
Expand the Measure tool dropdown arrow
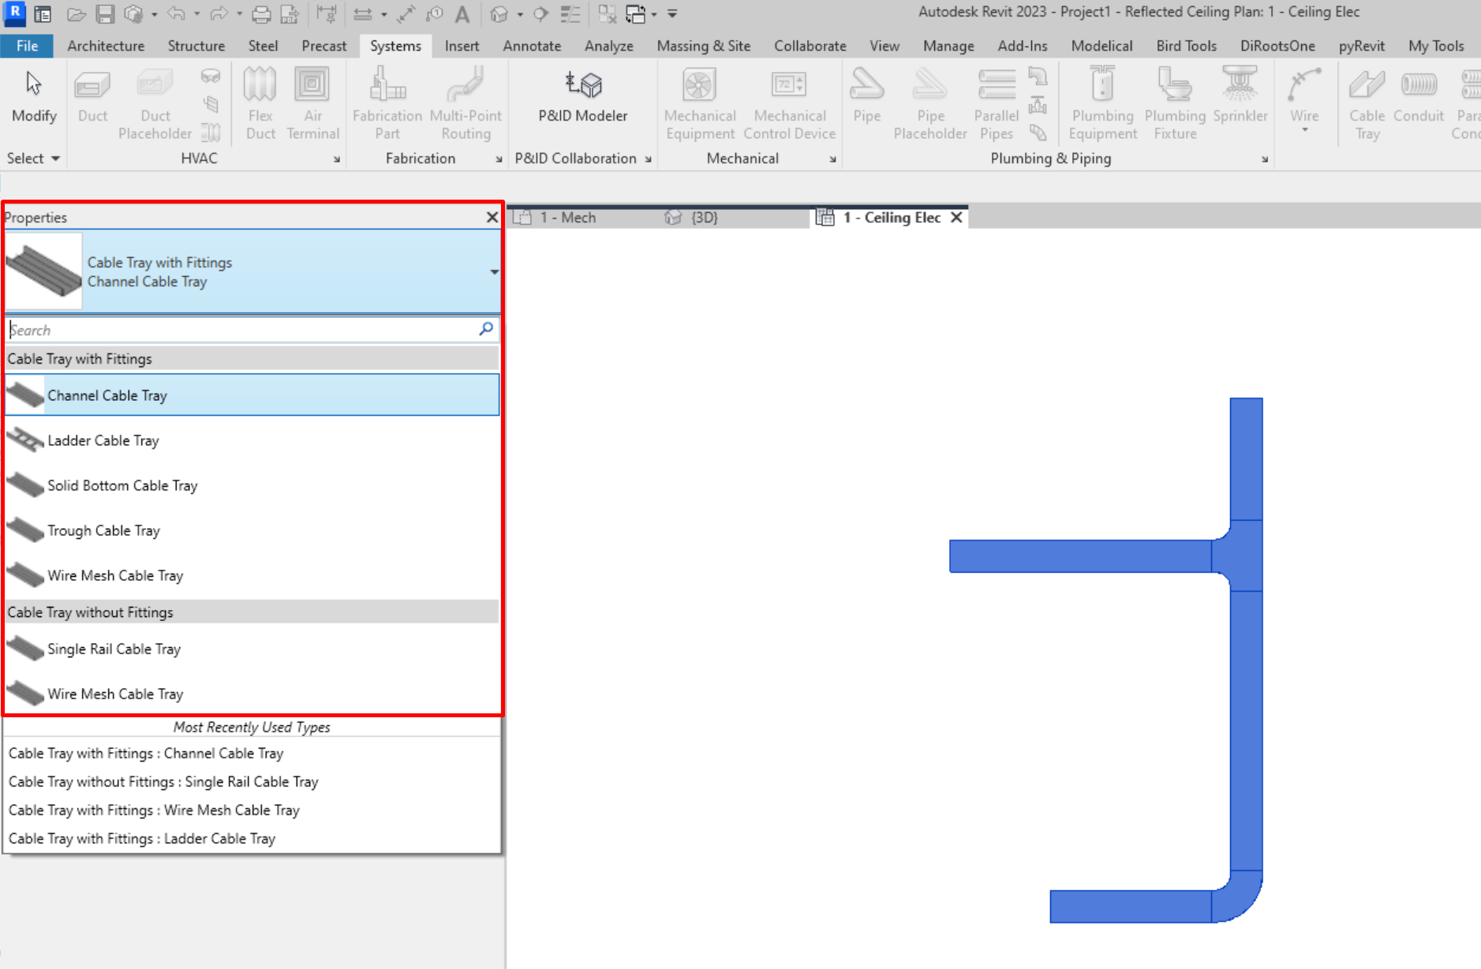pyautogui.click(x=383, y=14)
